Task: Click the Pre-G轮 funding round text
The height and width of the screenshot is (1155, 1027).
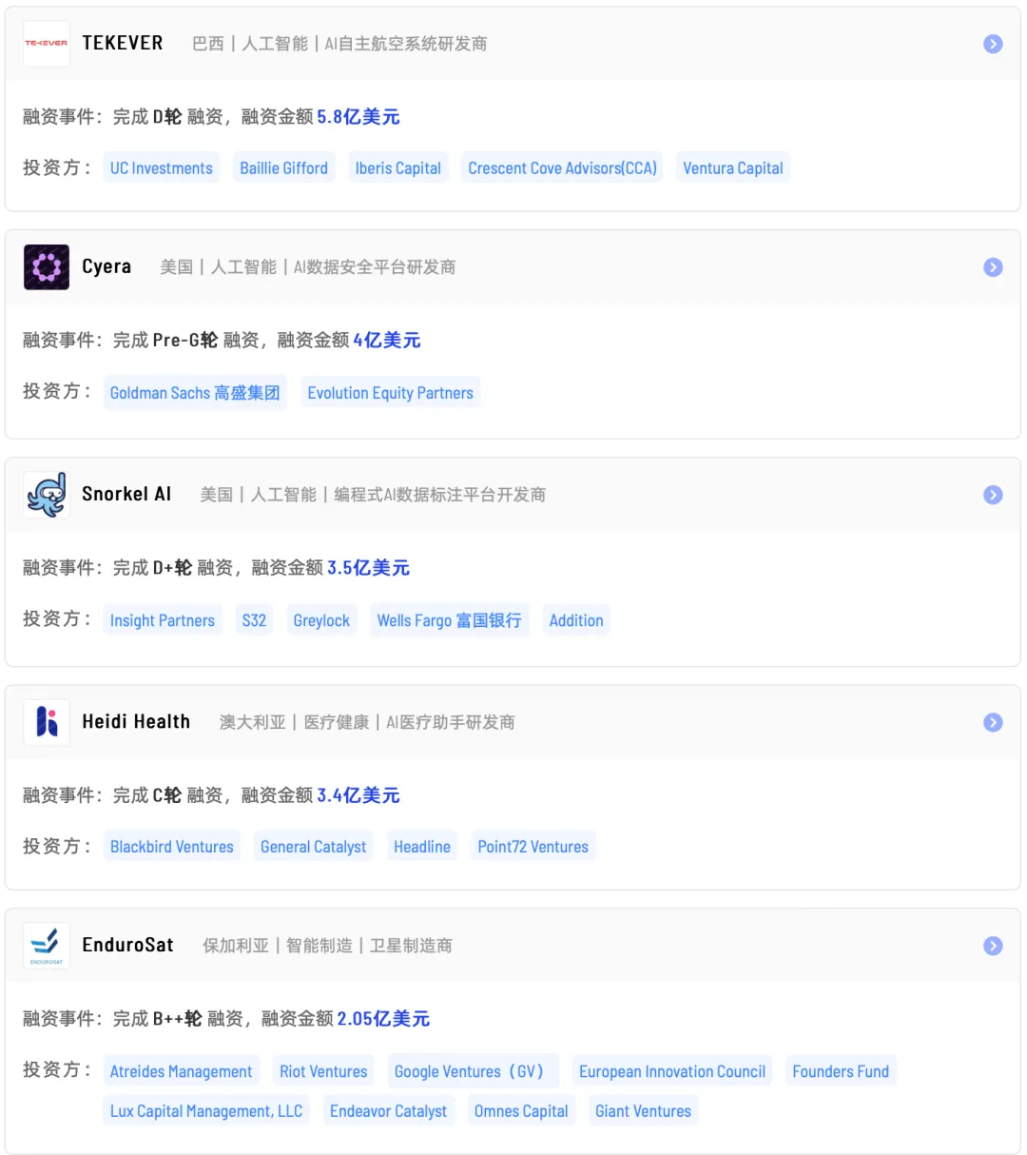Action: pyautogui.click(x=185, y=341)
